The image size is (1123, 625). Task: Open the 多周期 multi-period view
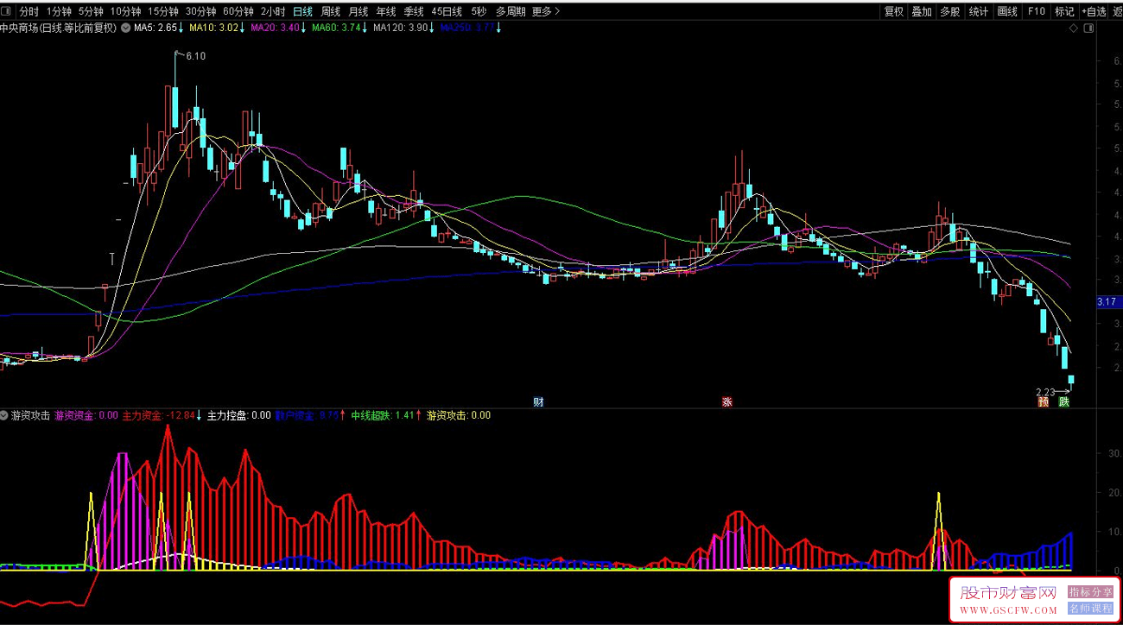pos(511,11)
